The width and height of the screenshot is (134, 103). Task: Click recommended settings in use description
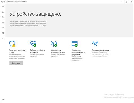pyautogui.click(x=77, y=58)
